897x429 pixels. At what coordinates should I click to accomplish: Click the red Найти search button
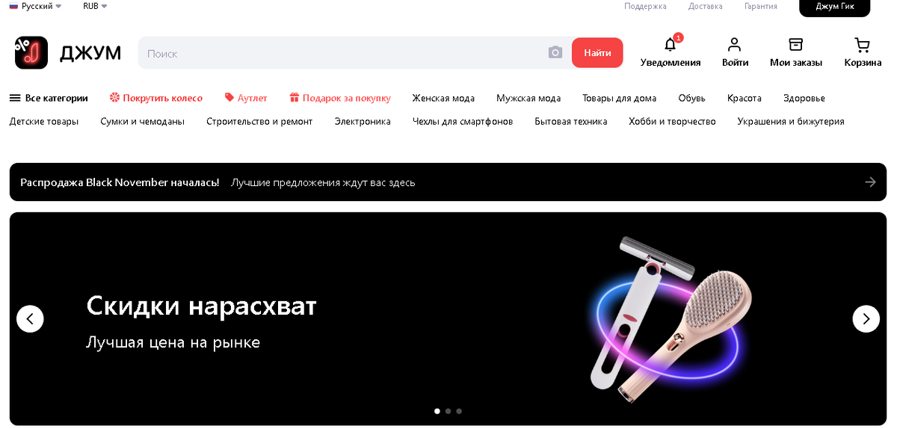597,53
